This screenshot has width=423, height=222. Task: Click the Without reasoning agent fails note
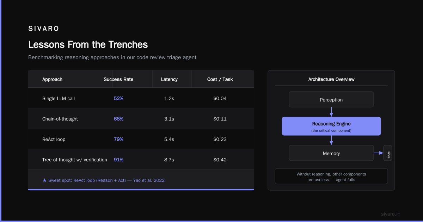[331, 176]
